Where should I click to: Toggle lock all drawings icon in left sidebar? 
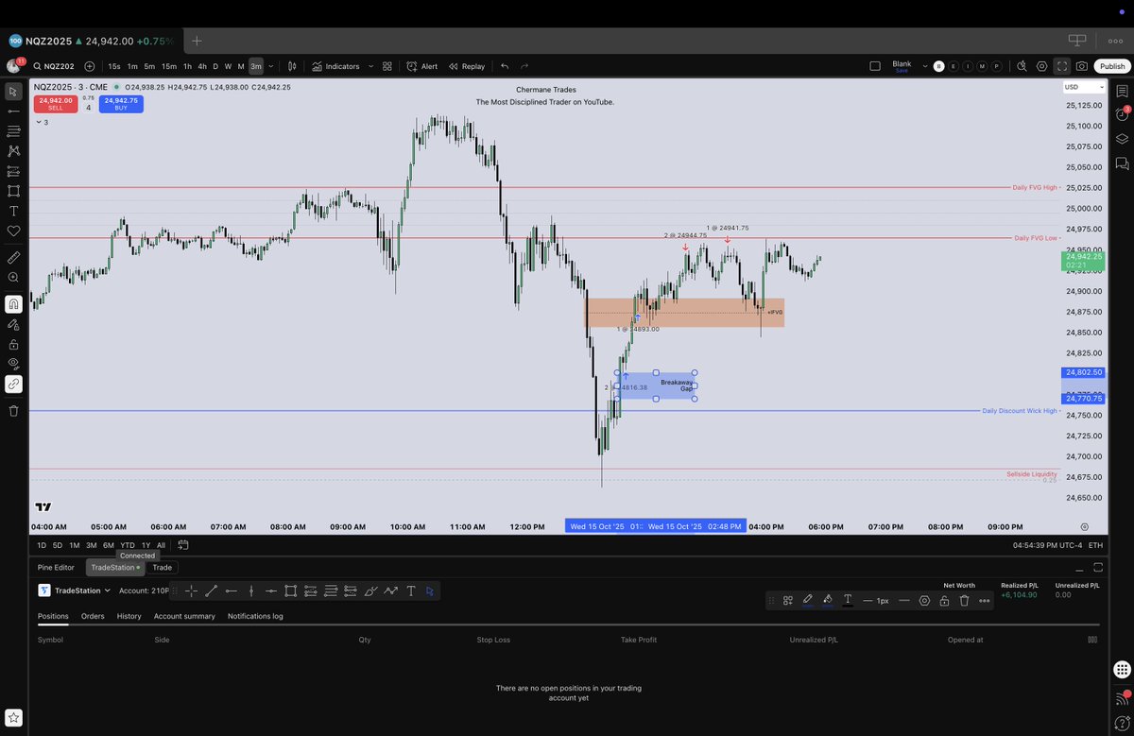click(13, 344)
